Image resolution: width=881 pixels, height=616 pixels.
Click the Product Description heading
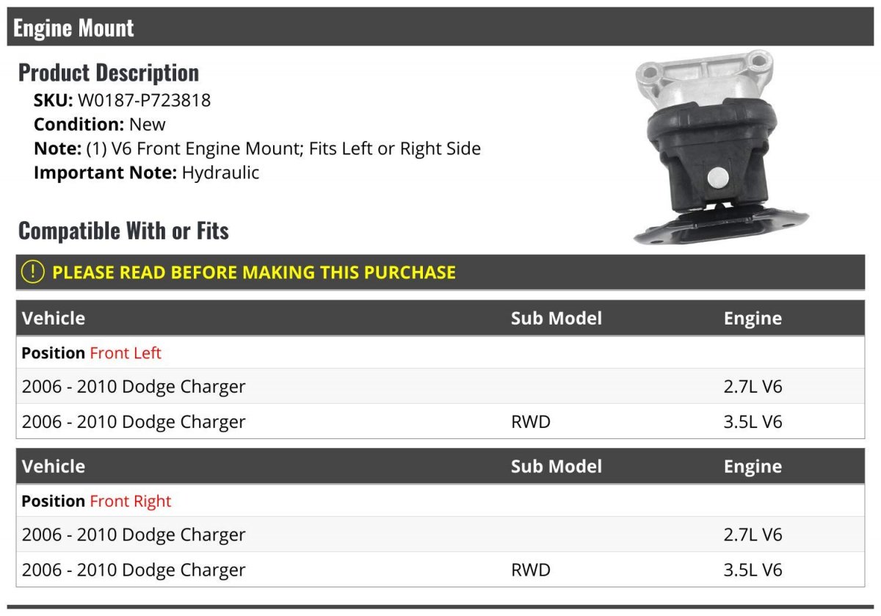(x=109, y=73)
